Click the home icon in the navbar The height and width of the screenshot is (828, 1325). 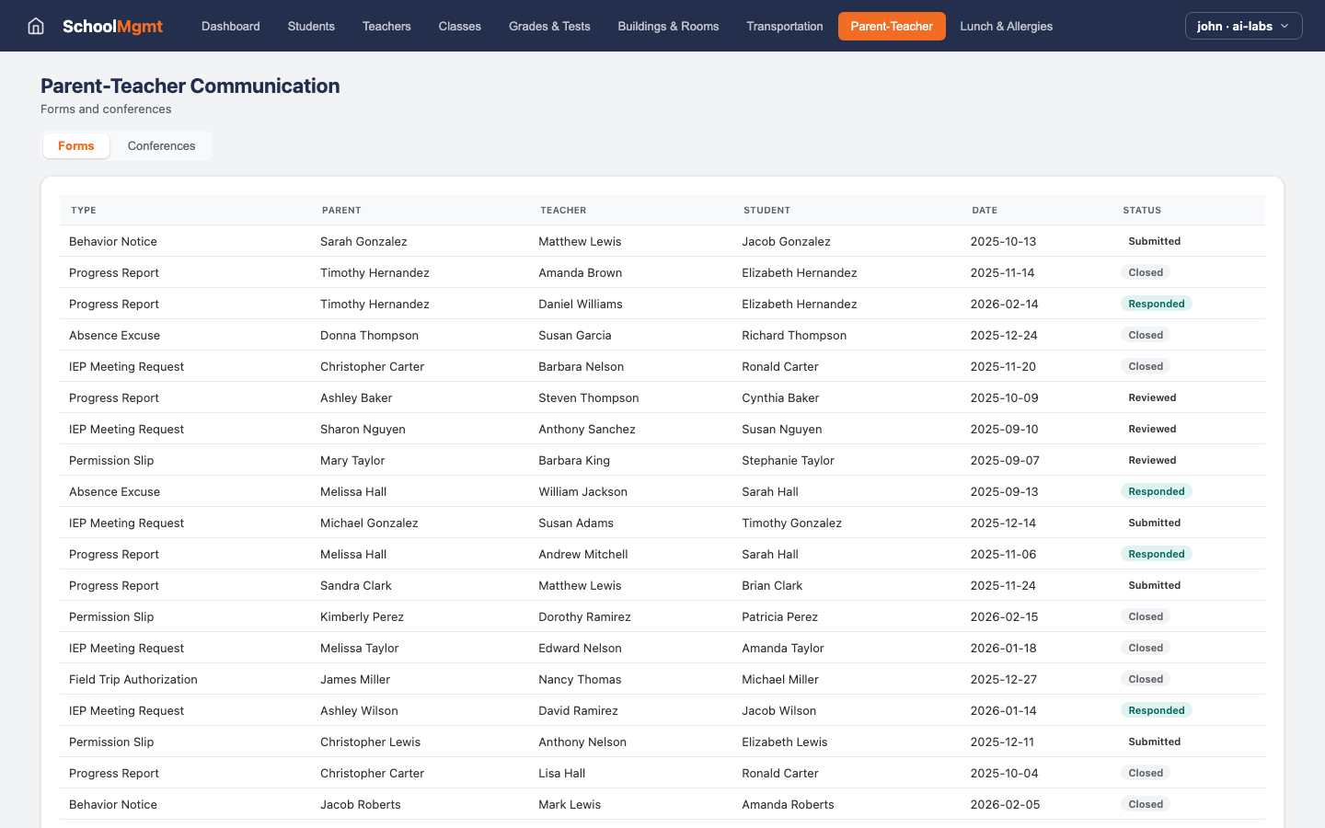pyautogui.click(x=35, y=26)
